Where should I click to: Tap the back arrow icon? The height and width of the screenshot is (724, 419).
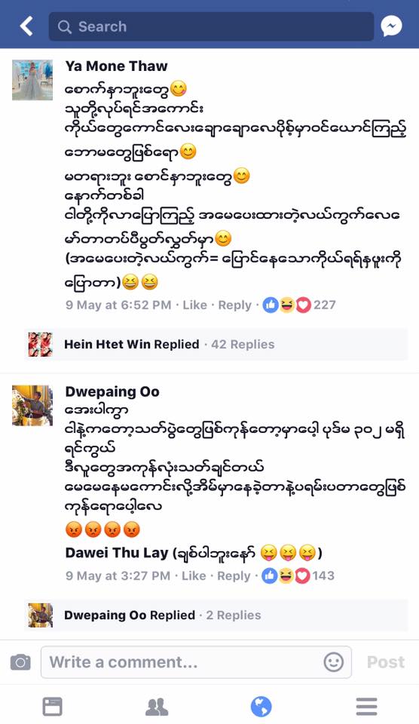[x=27, y=26]
